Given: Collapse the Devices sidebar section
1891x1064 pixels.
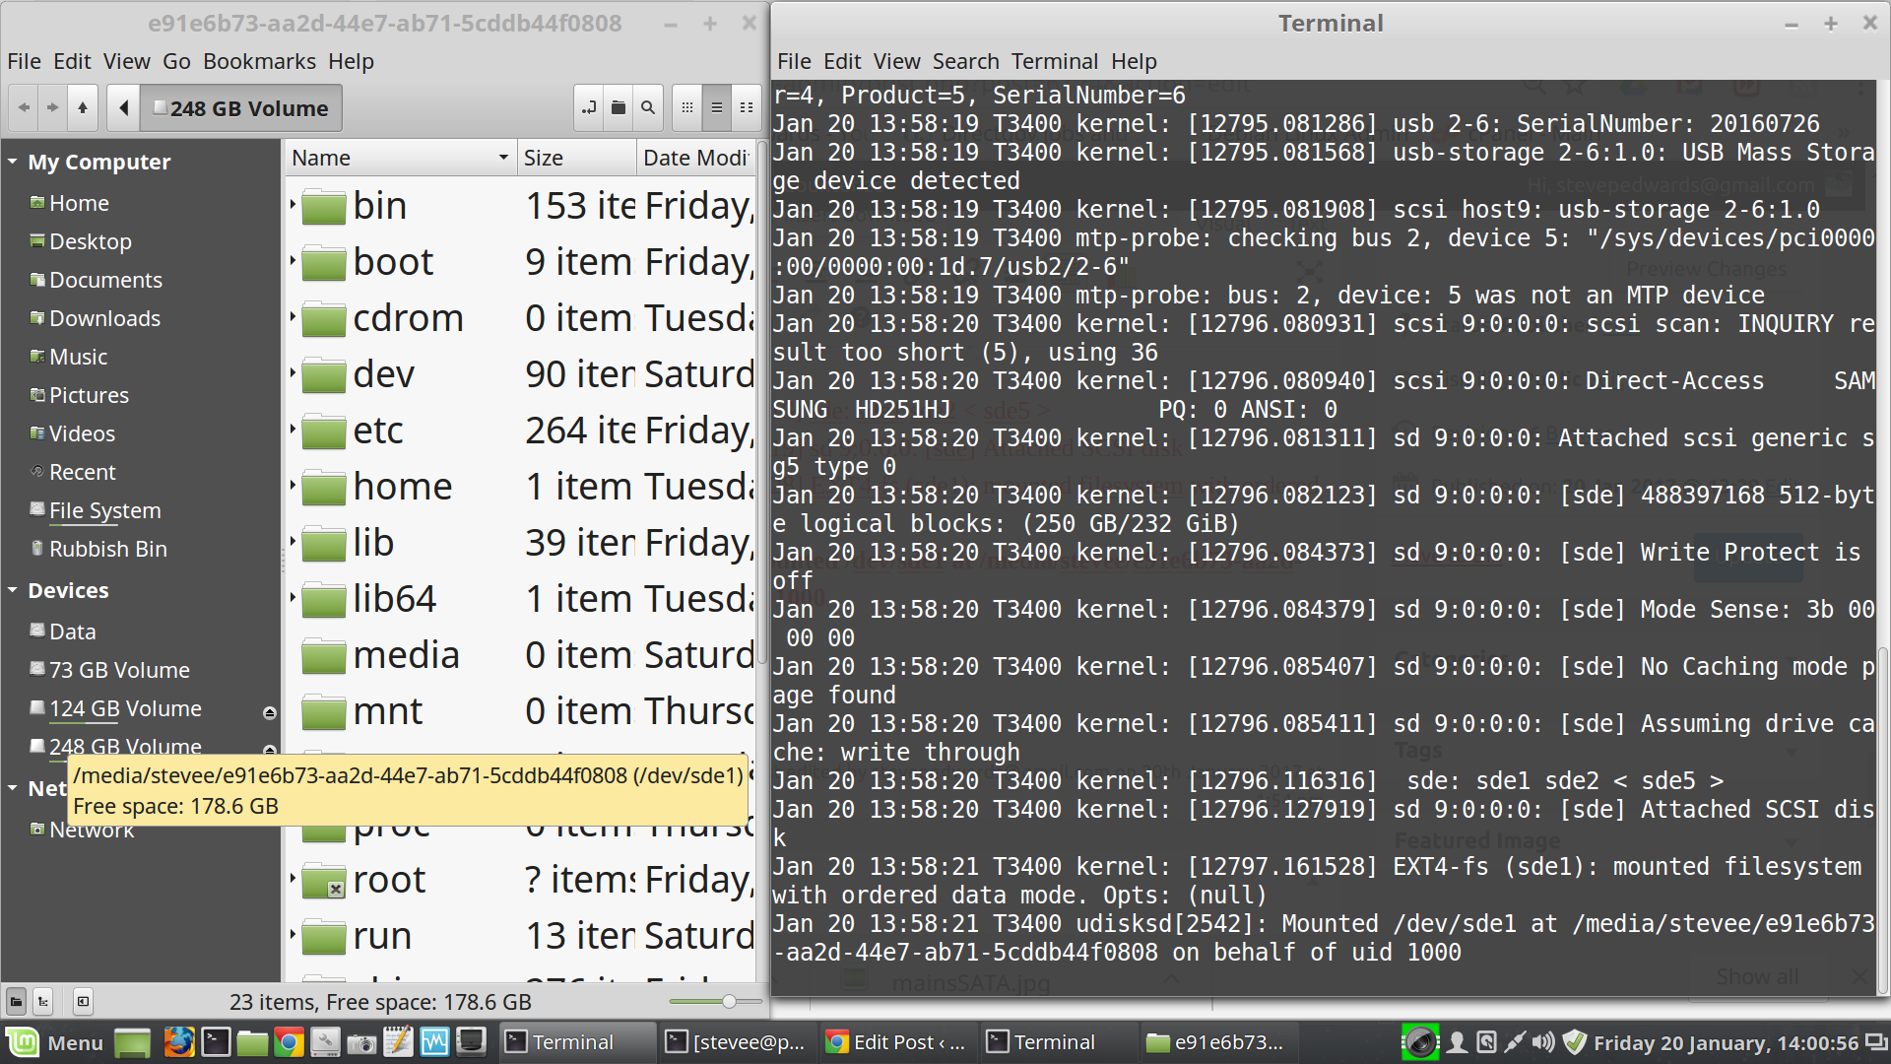Looking at the screenshot, I should pyautogui.click(x=13, y=590).
